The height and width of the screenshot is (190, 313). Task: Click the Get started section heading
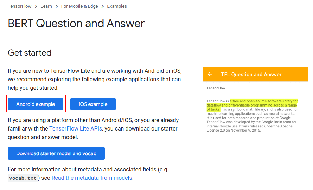(30, 53)
